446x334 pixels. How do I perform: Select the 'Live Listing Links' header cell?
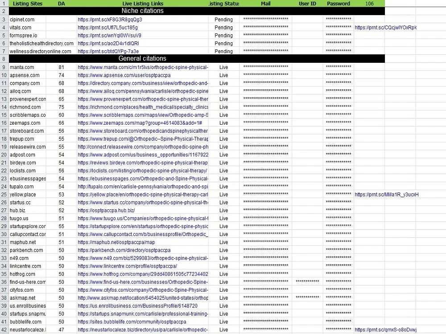143,4
